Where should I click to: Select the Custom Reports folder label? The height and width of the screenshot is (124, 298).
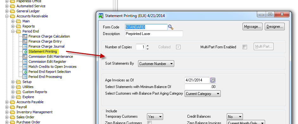coord(35,92)
